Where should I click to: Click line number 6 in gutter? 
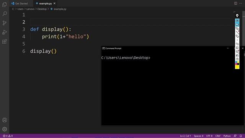click(24, 51)
